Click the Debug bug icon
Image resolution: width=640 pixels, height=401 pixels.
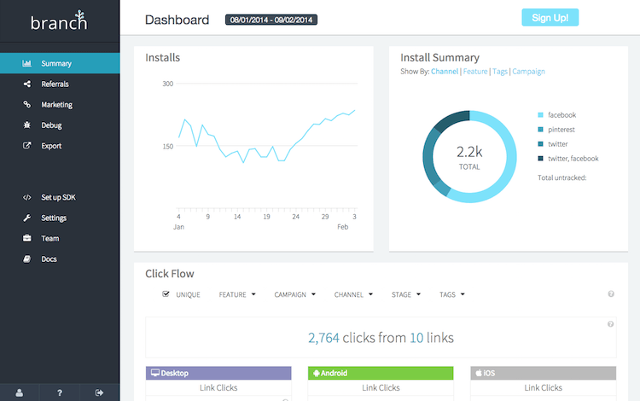(27, 125)
